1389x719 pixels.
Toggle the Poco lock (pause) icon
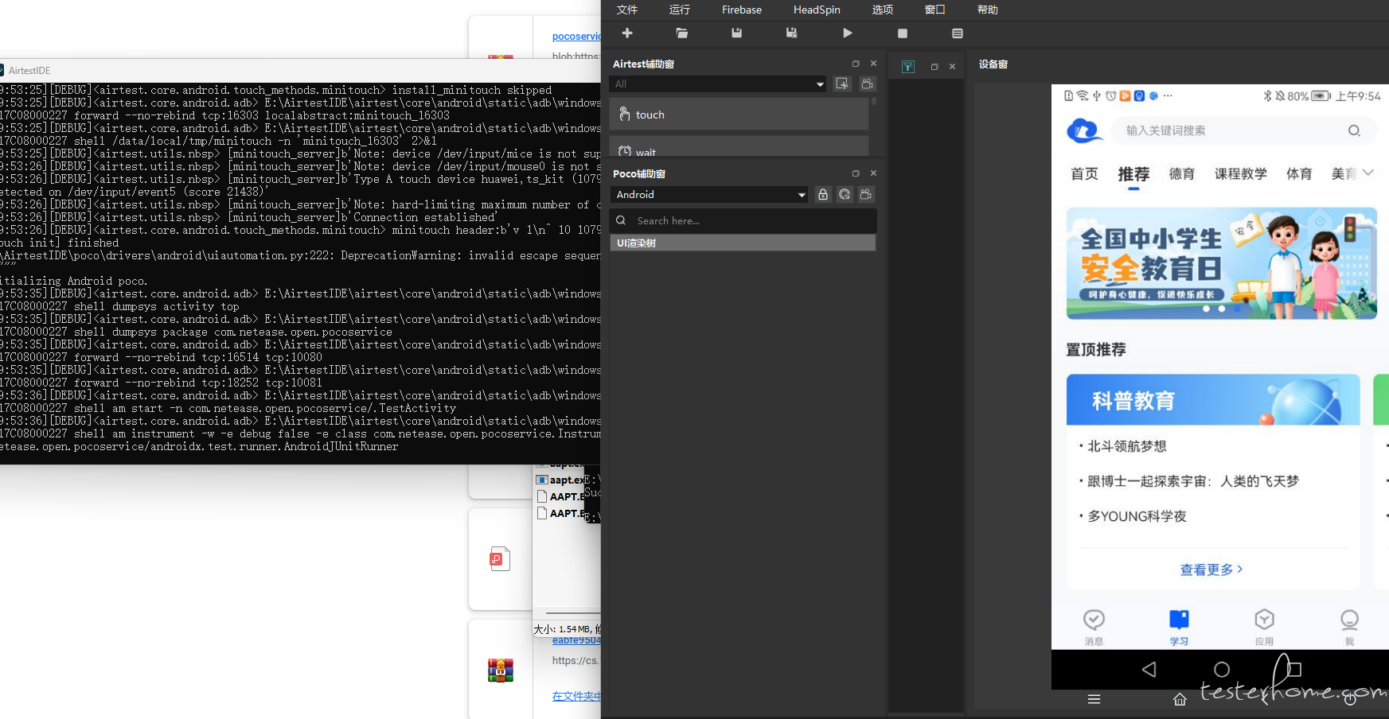(823, 194)
